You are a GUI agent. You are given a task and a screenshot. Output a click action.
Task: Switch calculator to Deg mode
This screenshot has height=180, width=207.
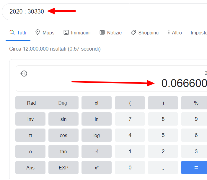(x=63, y=103)
